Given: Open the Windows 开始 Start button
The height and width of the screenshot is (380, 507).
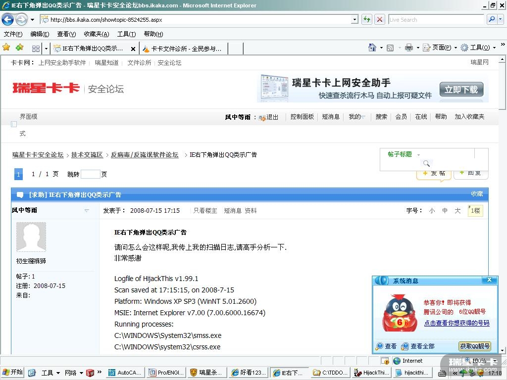Looking at the screenshot, I should (x=12, y=372).
